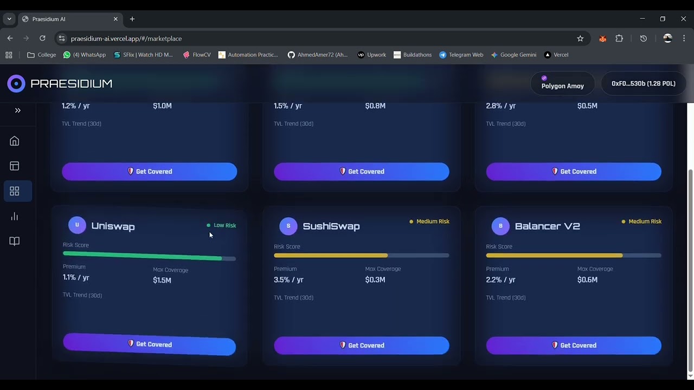
Task: Click the Balancer V2 card title
Action: coord(547,226)
